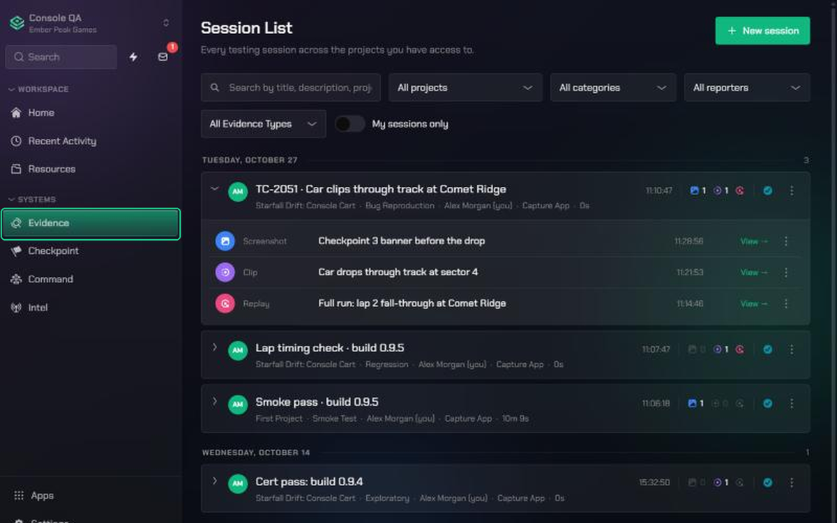Click the screenshot count icon on Smoke pass

(693, 403)
